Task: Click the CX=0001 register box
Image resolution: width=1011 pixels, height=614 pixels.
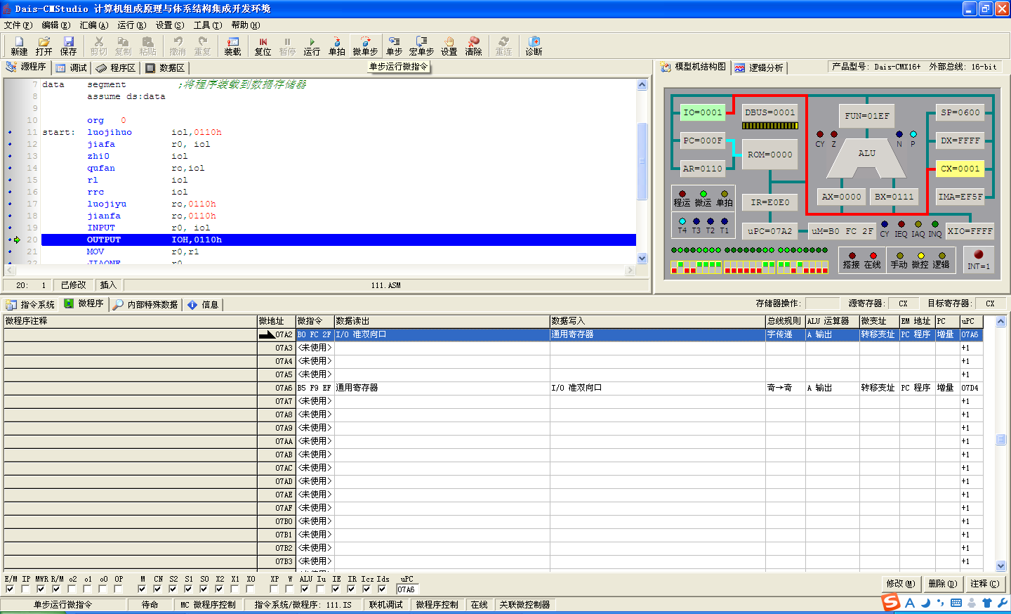Action: pos(960,169)
